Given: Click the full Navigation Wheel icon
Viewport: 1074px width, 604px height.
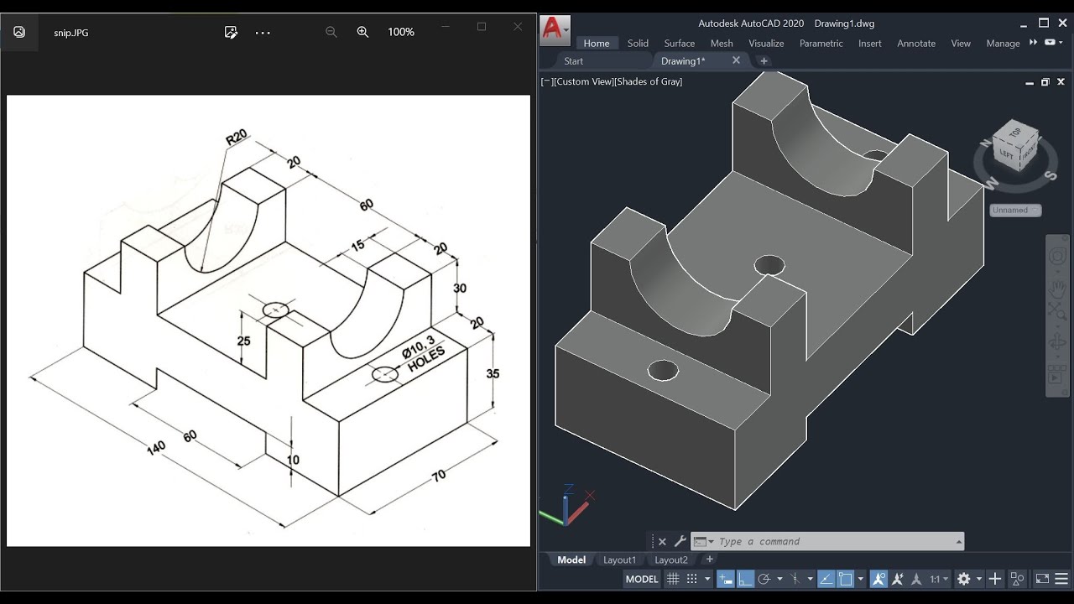Looking at the screenshot, I should coord(1057,257).
